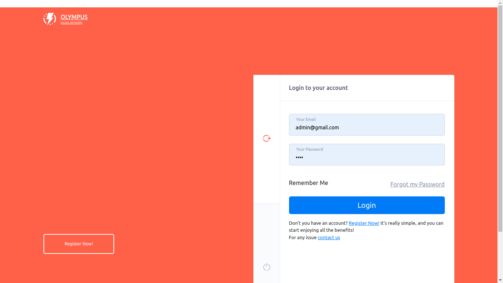Viewport: 503px width, 283px height.
Task: Select the power icon tab in the sidebar
Action: [x=267, y=267]
